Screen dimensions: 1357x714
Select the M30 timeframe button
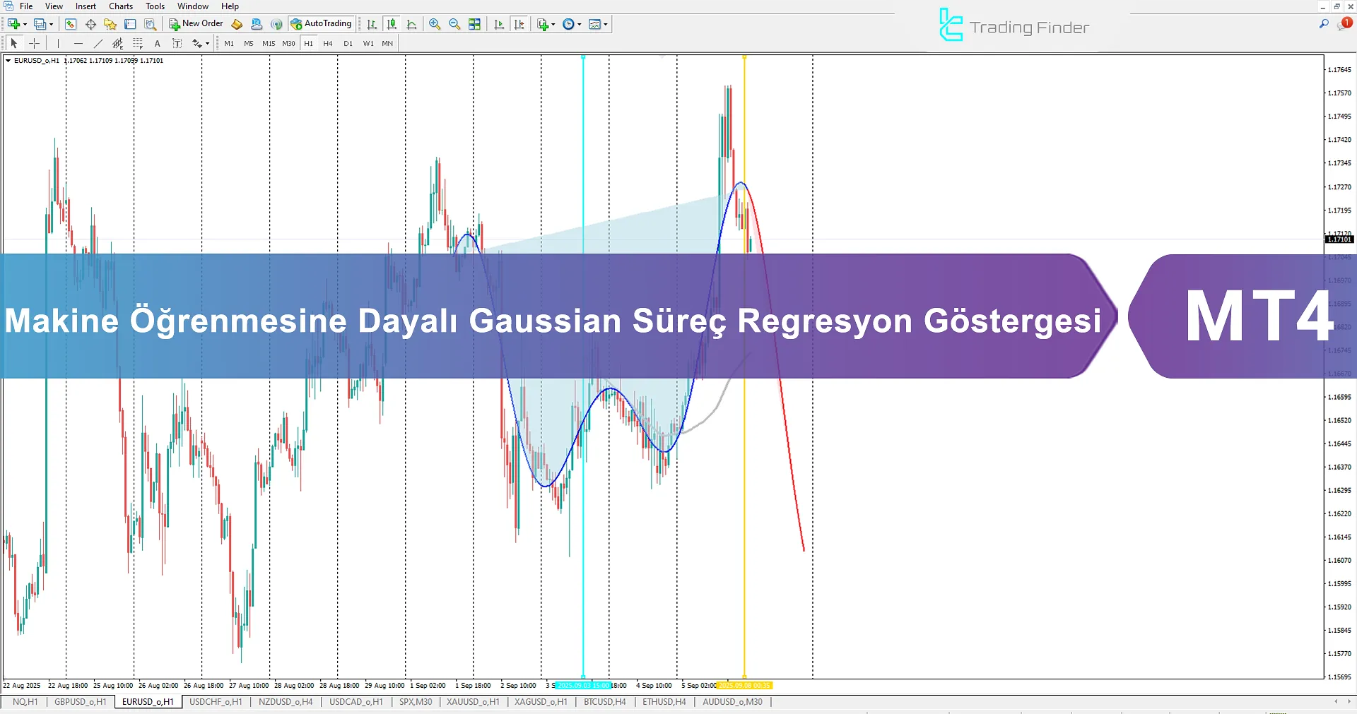(288, 43)
